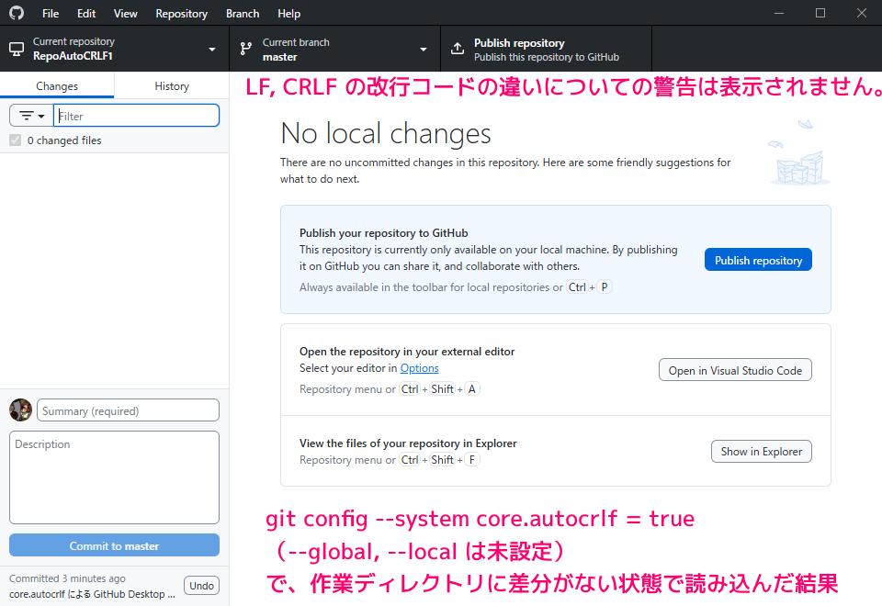This screenshot has height=606, width=882.
Task: Click the GitHub logo icon in title bar
Action: click(x=17, y=14)
